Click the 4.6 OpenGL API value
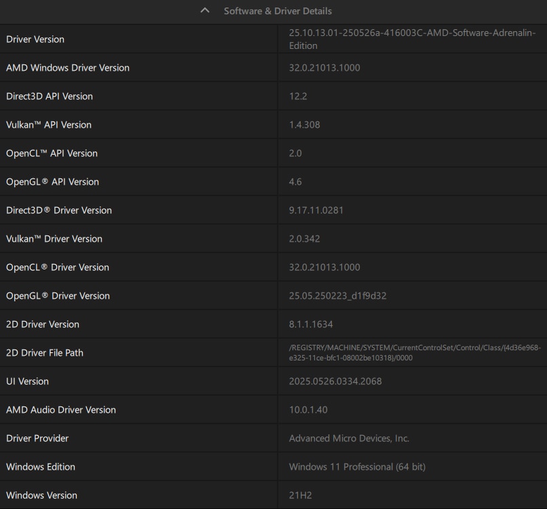 pos(295,182)
